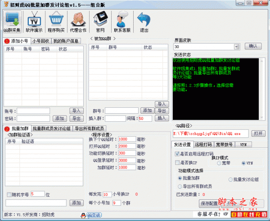Select the VPN radio button under 换IP模式
This screenshot has width=270, height=221.
pos(243,163)
